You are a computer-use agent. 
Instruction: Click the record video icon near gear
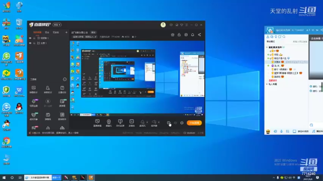coord(169,123)
